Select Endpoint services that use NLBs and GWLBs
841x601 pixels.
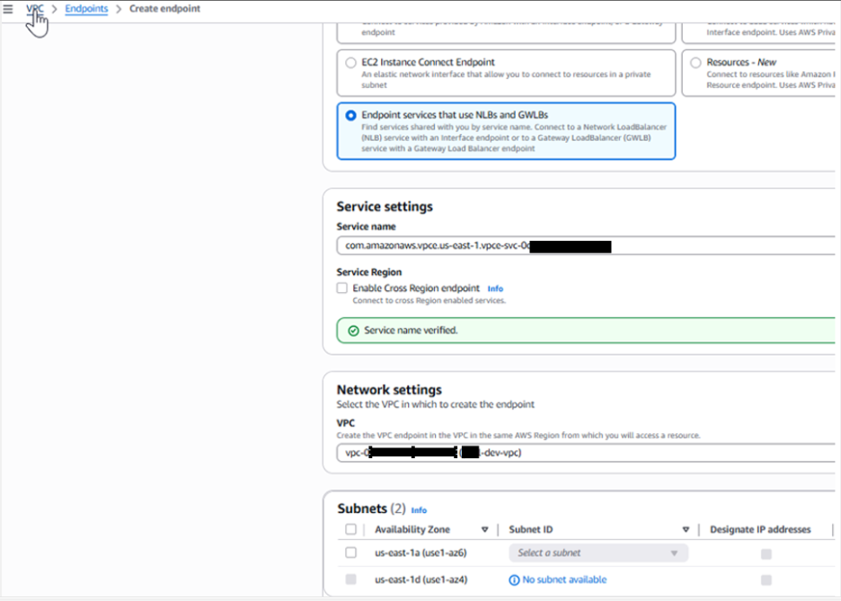[350, 116]
